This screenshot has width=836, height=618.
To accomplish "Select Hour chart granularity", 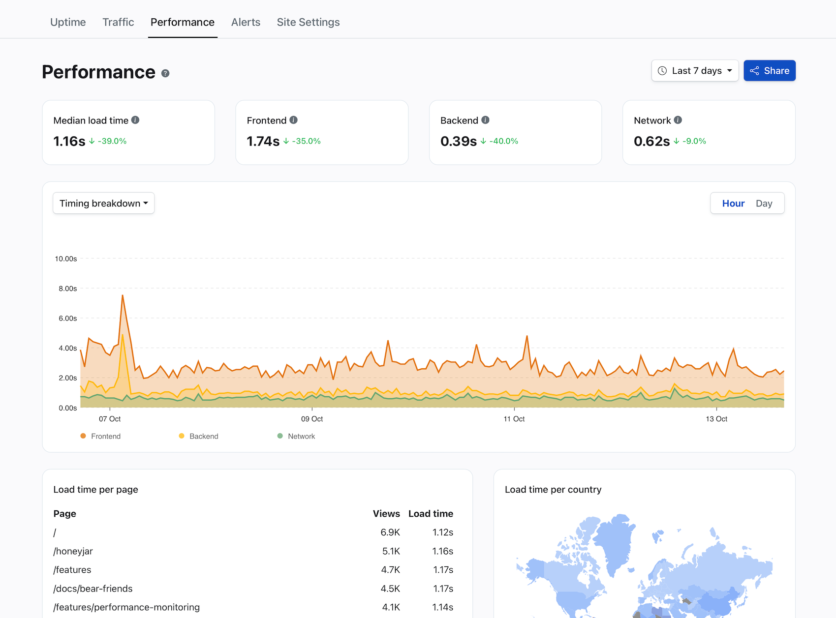I will point(733,204).
